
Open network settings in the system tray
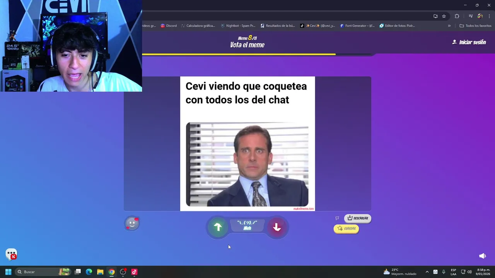pos(463,272)
